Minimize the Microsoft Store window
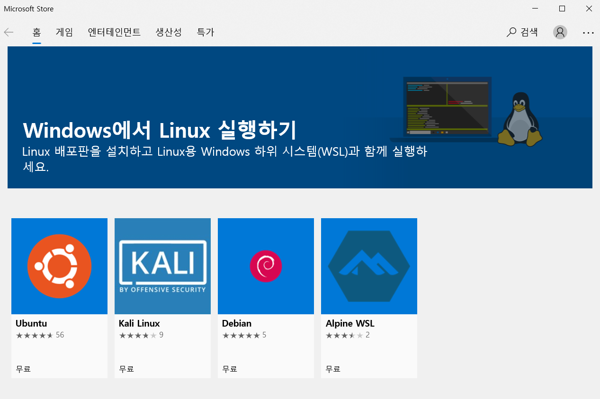600x399 pixels. (535, 9)
